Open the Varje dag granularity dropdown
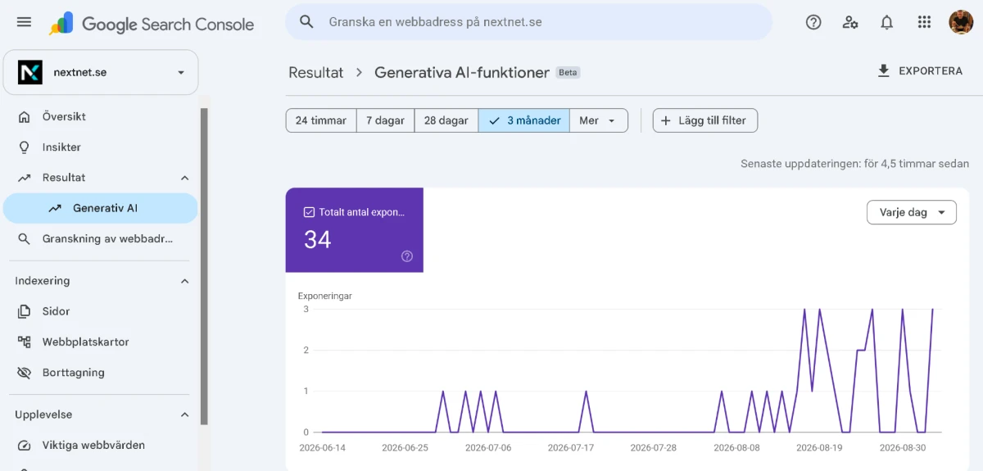The height and width of the screenshot is (471, 983). pos(911,212)
